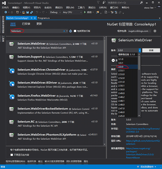This screenshot has height=169, width=162.
Task: Select version 3.0.1 in version list
Action: [x=127, y=63]
